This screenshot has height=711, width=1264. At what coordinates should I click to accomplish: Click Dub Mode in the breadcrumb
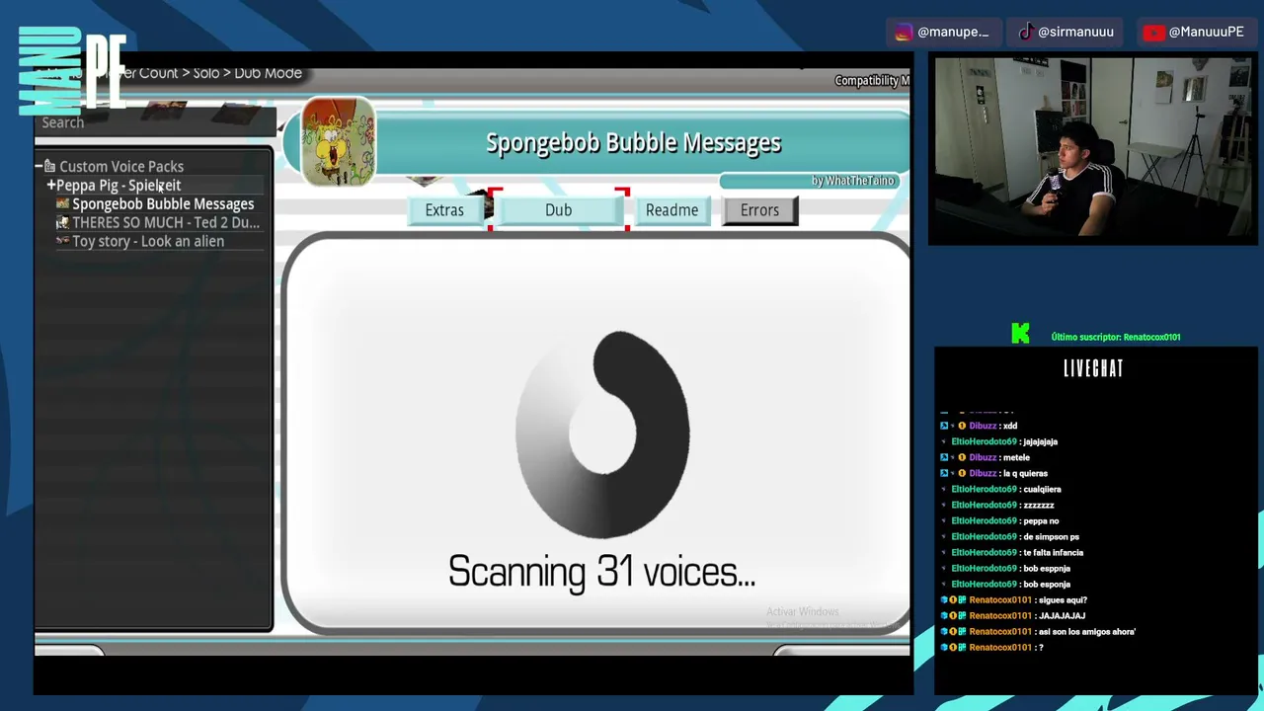pyautogui.click(x=268, y=73)
